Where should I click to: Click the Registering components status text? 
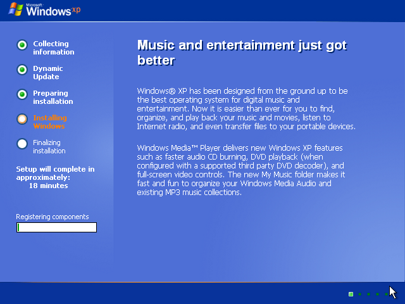tap(52, 217)
